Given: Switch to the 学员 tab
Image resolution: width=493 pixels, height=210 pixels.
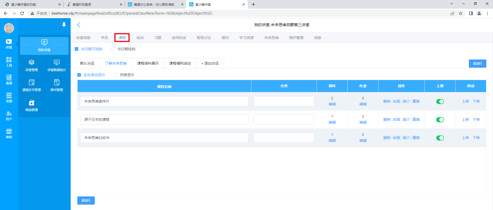Looking at the screenshot, I should [105, 38].
